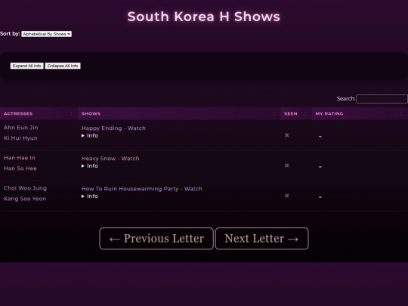Image resolution: width=408 pixels, height=306 pixels.
Task: Open actress Choi Woo Jung link
Action: pyautogui.click(x=25, y=188)
